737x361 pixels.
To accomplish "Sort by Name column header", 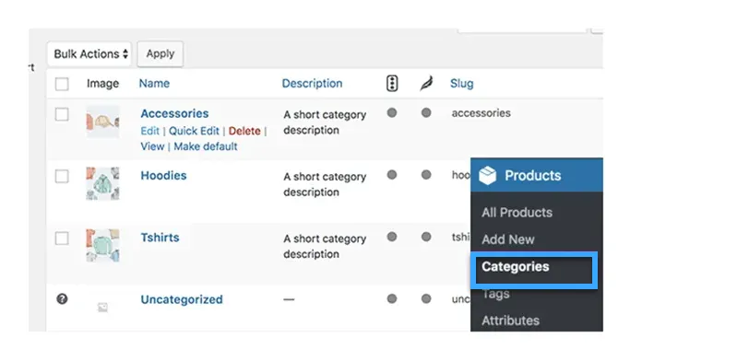I will pos(154,84).
